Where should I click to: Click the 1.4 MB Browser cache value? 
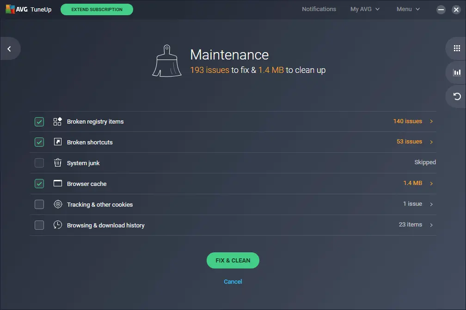412,183
